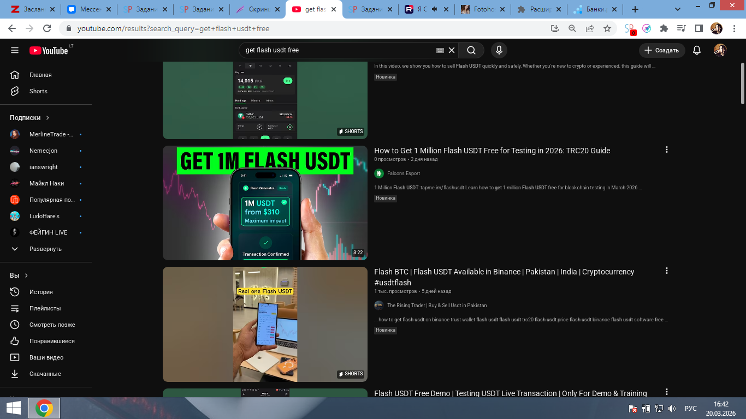Image resolution: width=746 pixels, height=419 pixels.
Task: Reload the page with the refresh icon
Action: pyautogui.click(x=47, y=28)
